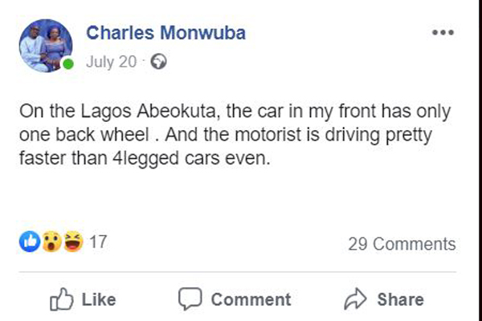Click the speech bubble icon beside Comment

click(189, 299)
